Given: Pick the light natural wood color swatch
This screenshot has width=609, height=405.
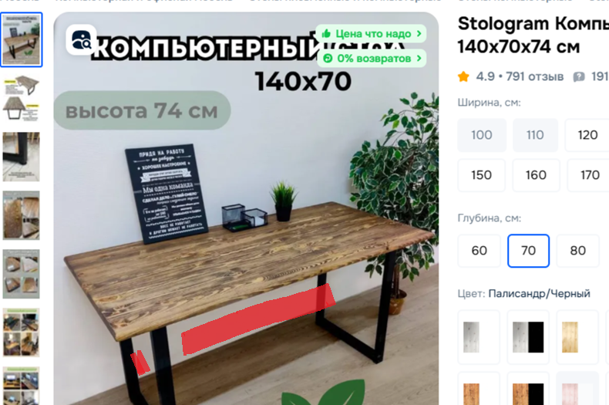Looking at the screenshot, I should [577, 337].
